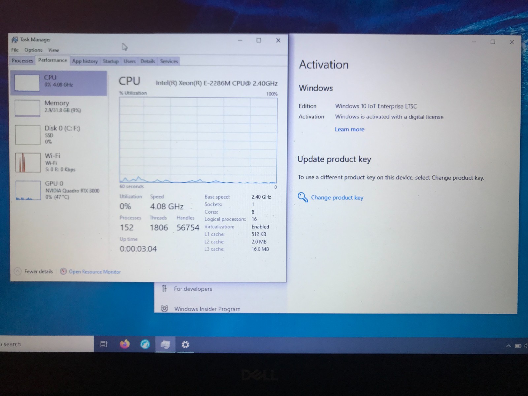Click the 16.0 MB L3 cache value
Viewport: 528px width, 396px height.
pos(260,249)
